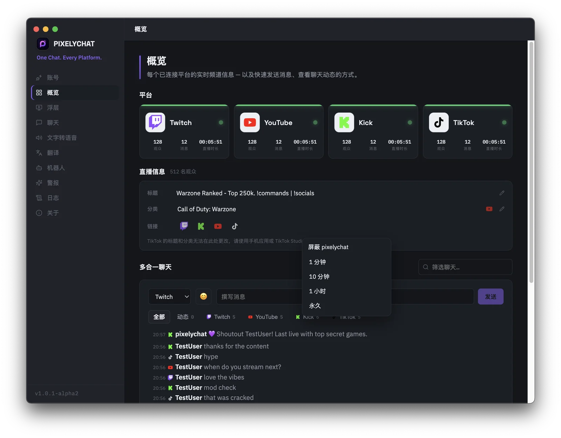Click TestUser in 'when do you stream next?'
561x438 pixels.
pyautogui.click(x=189, y=367)
